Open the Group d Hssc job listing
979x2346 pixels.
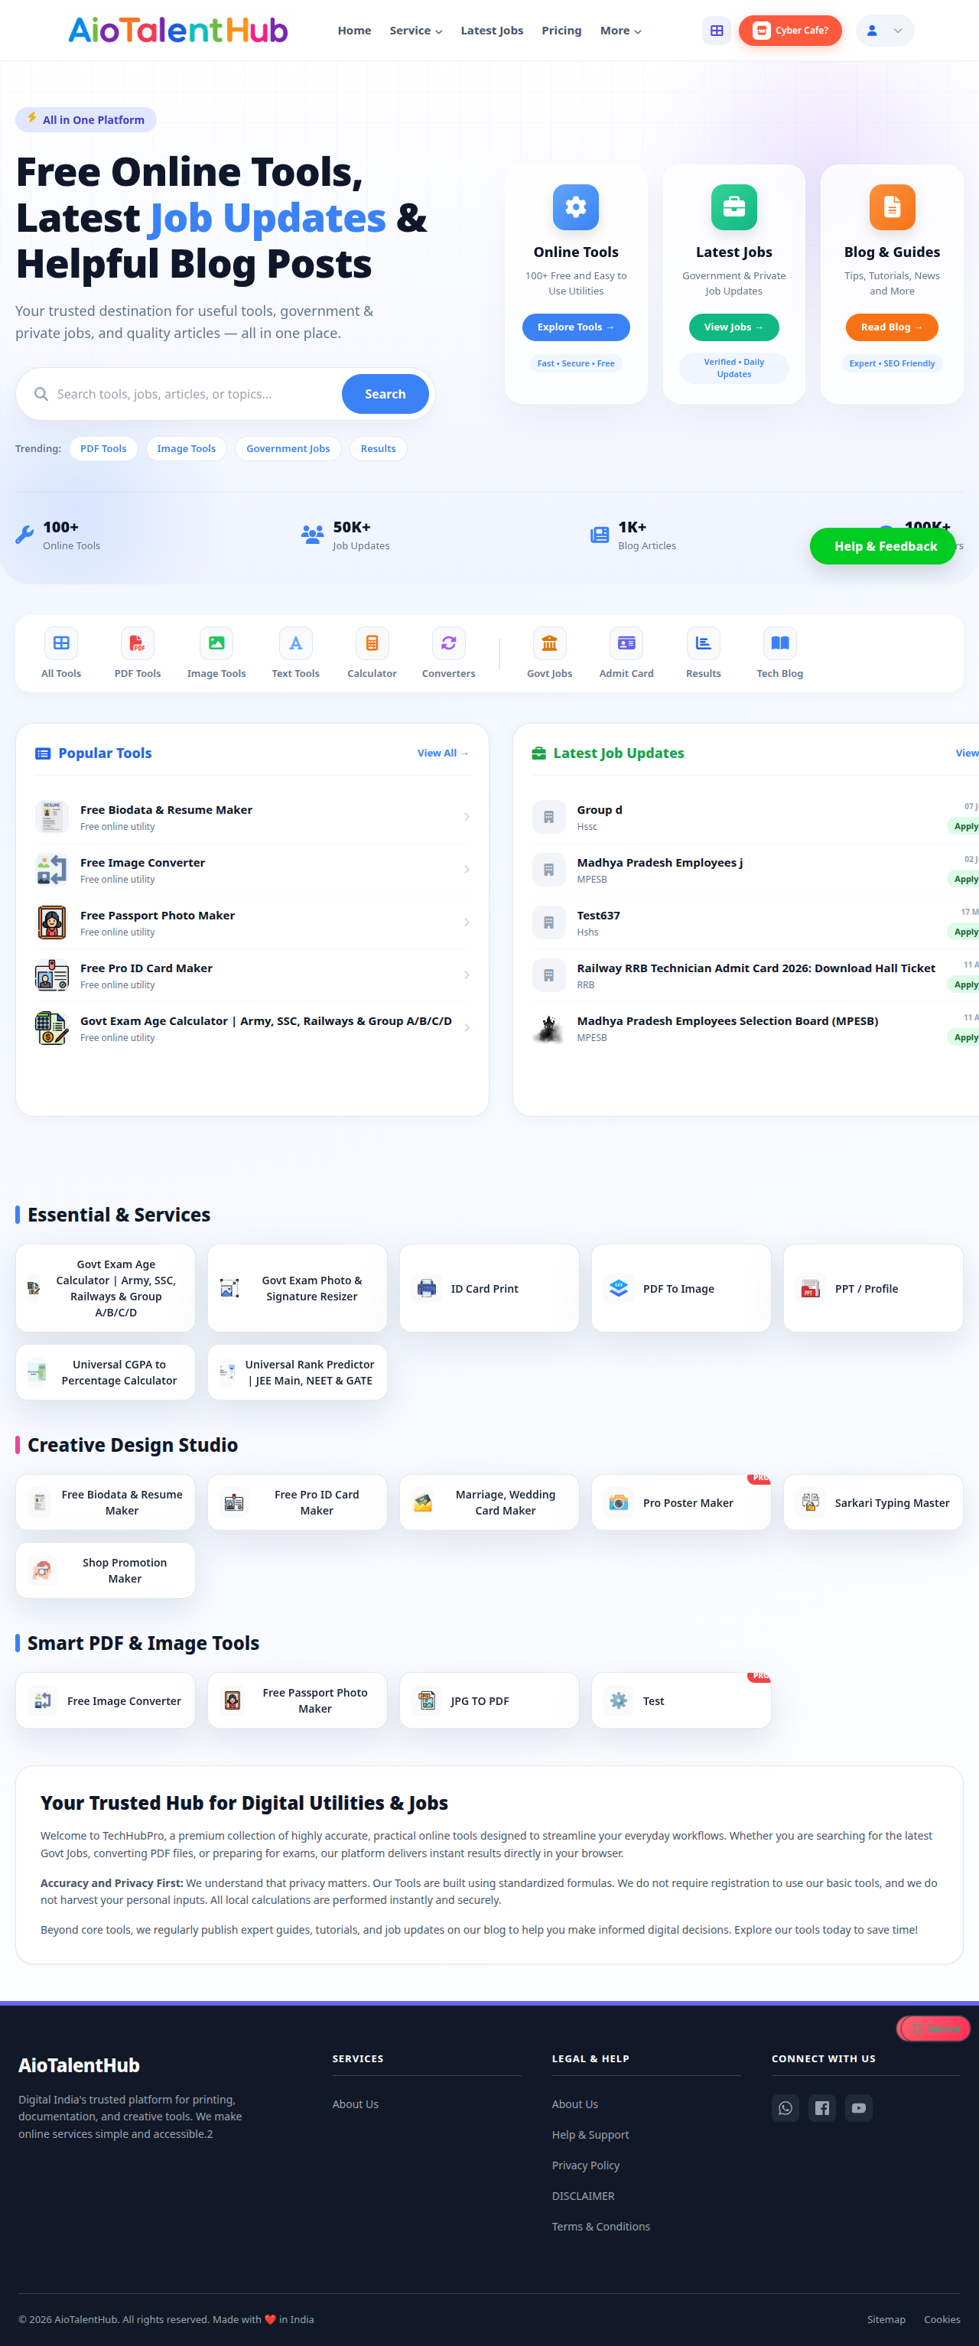(755, 817)
